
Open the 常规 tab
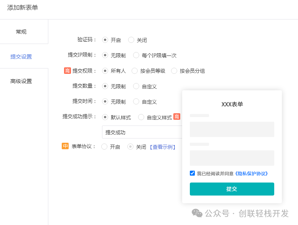pyautogui.click(x=21, y=32)
